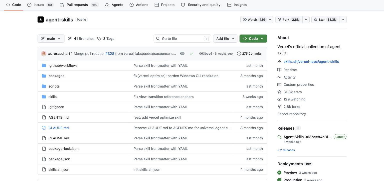Screen dimensions: 384x181
Task: Open the Insights tab
Action: tap(237, 5)
